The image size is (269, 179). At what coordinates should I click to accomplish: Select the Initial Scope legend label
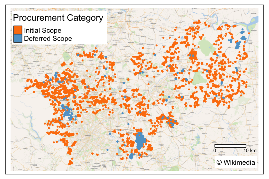pyautogui.click(x=43, y=30)
